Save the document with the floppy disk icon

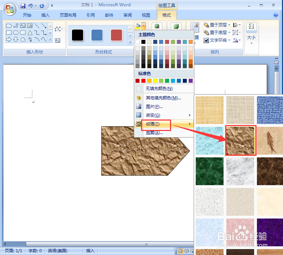click(x=23, y=6)
